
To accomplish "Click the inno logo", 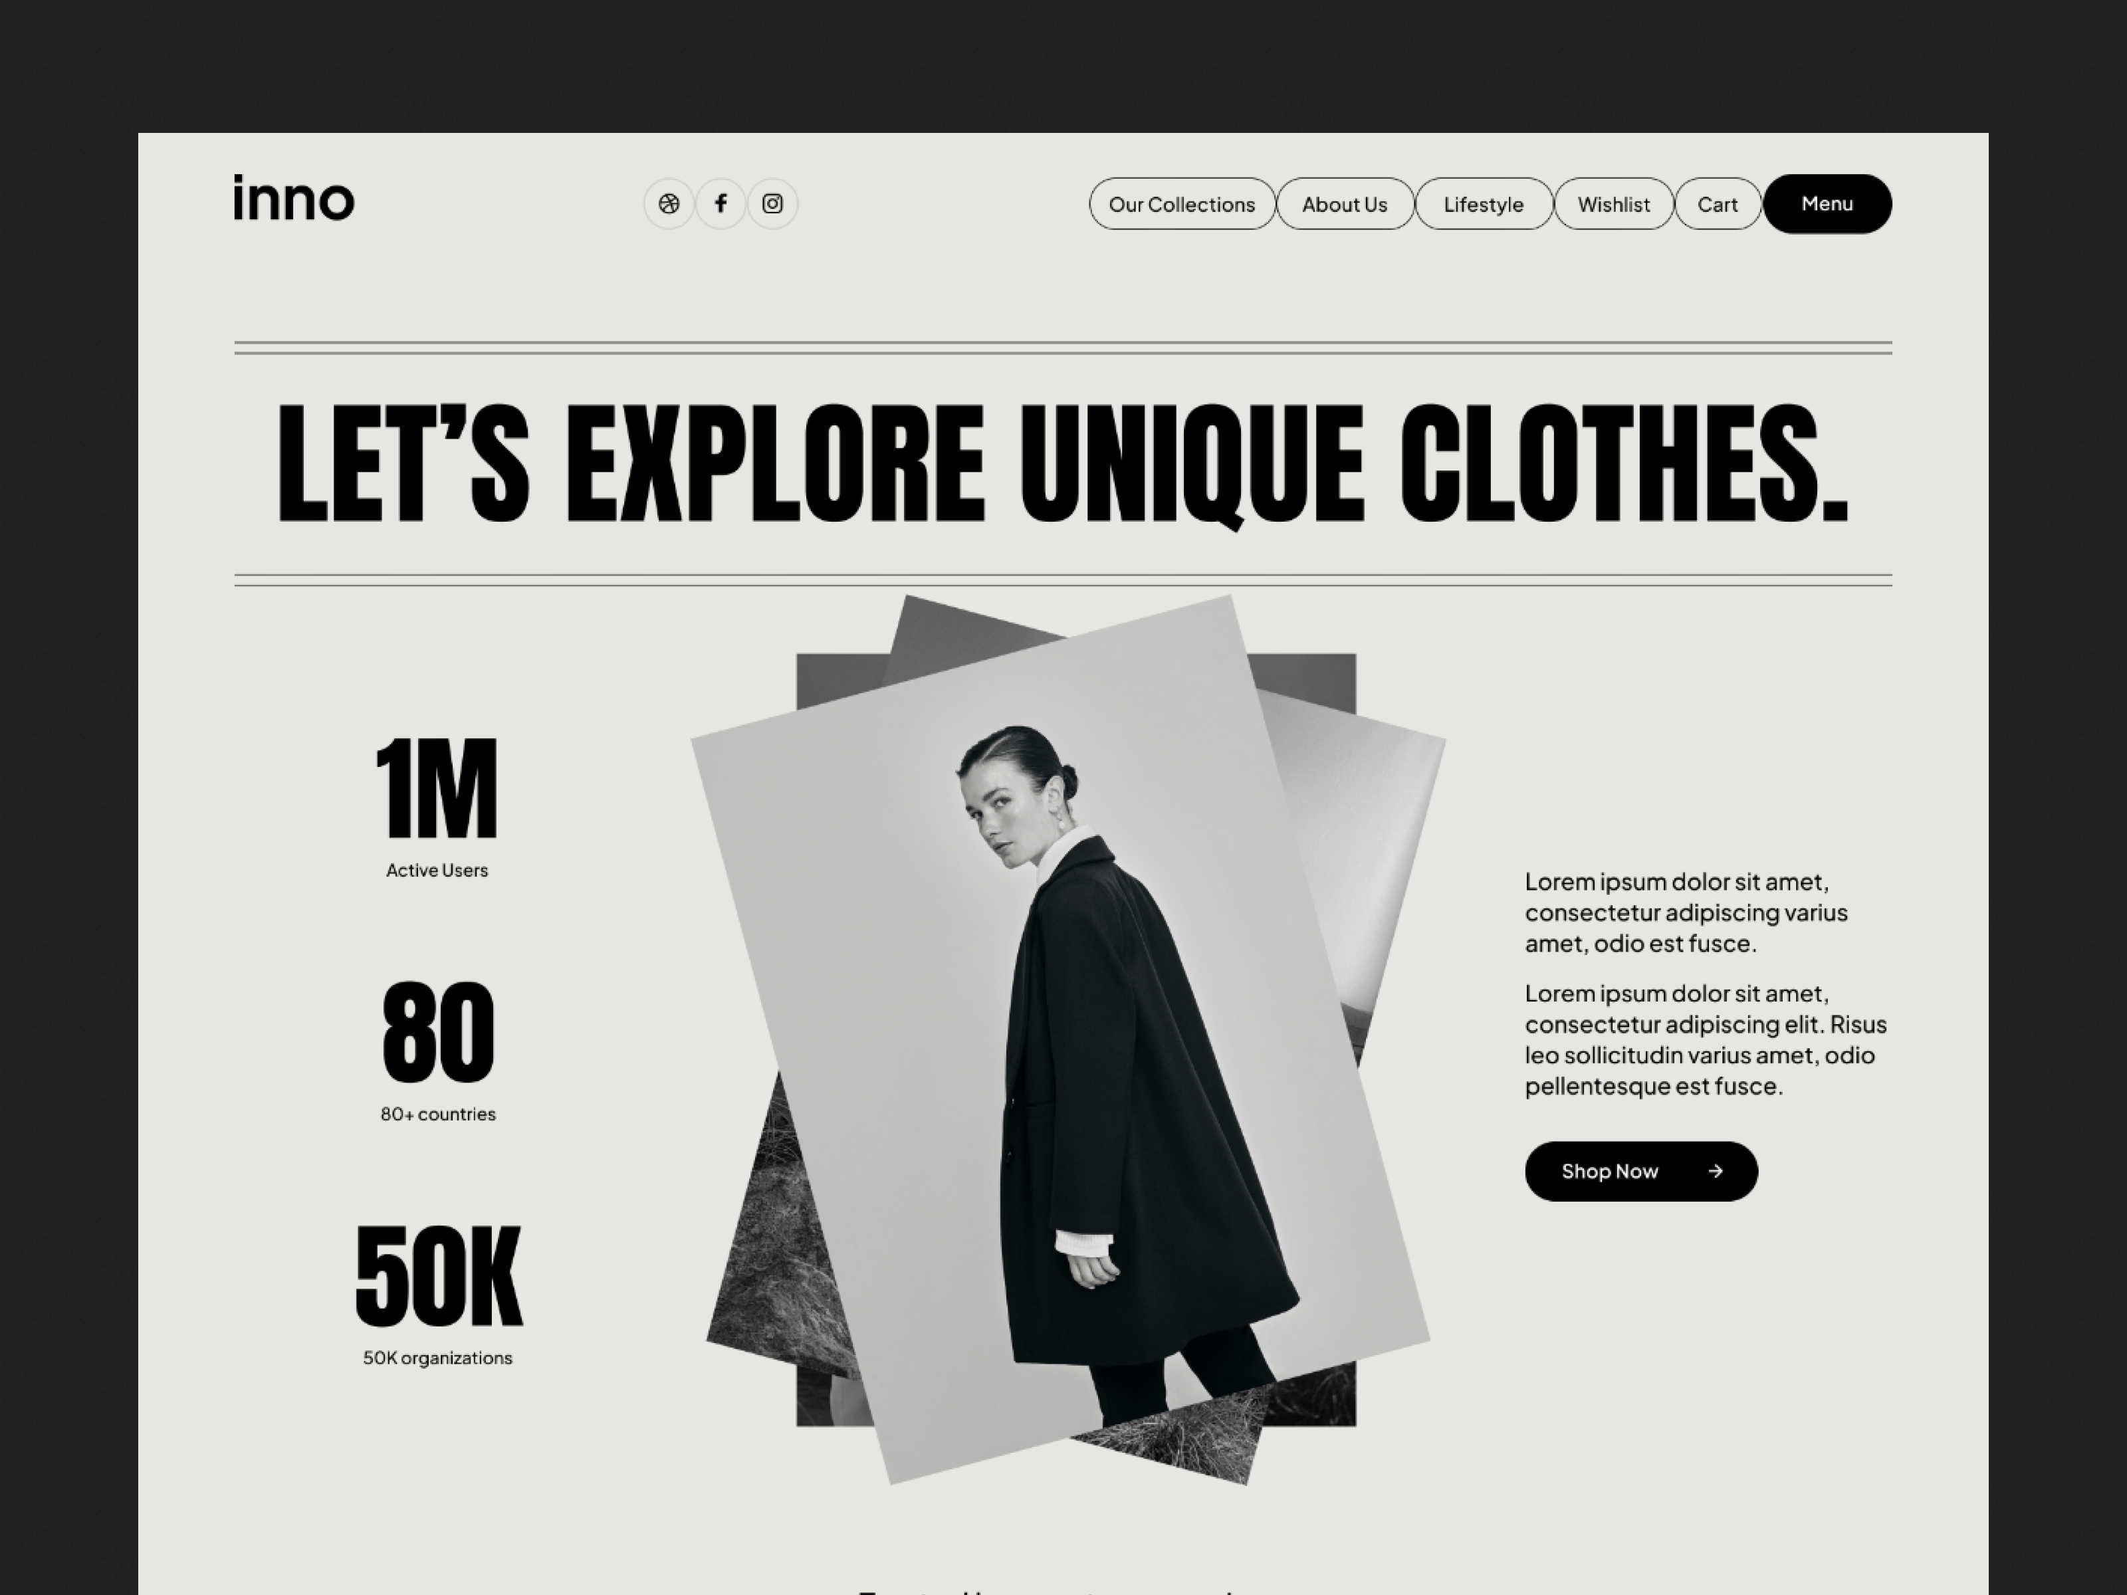I will 294,198.
